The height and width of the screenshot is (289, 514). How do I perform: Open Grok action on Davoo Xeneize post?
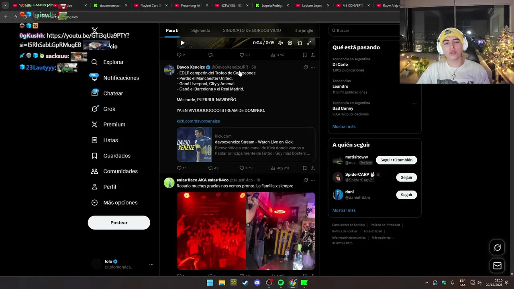point(306,67)
